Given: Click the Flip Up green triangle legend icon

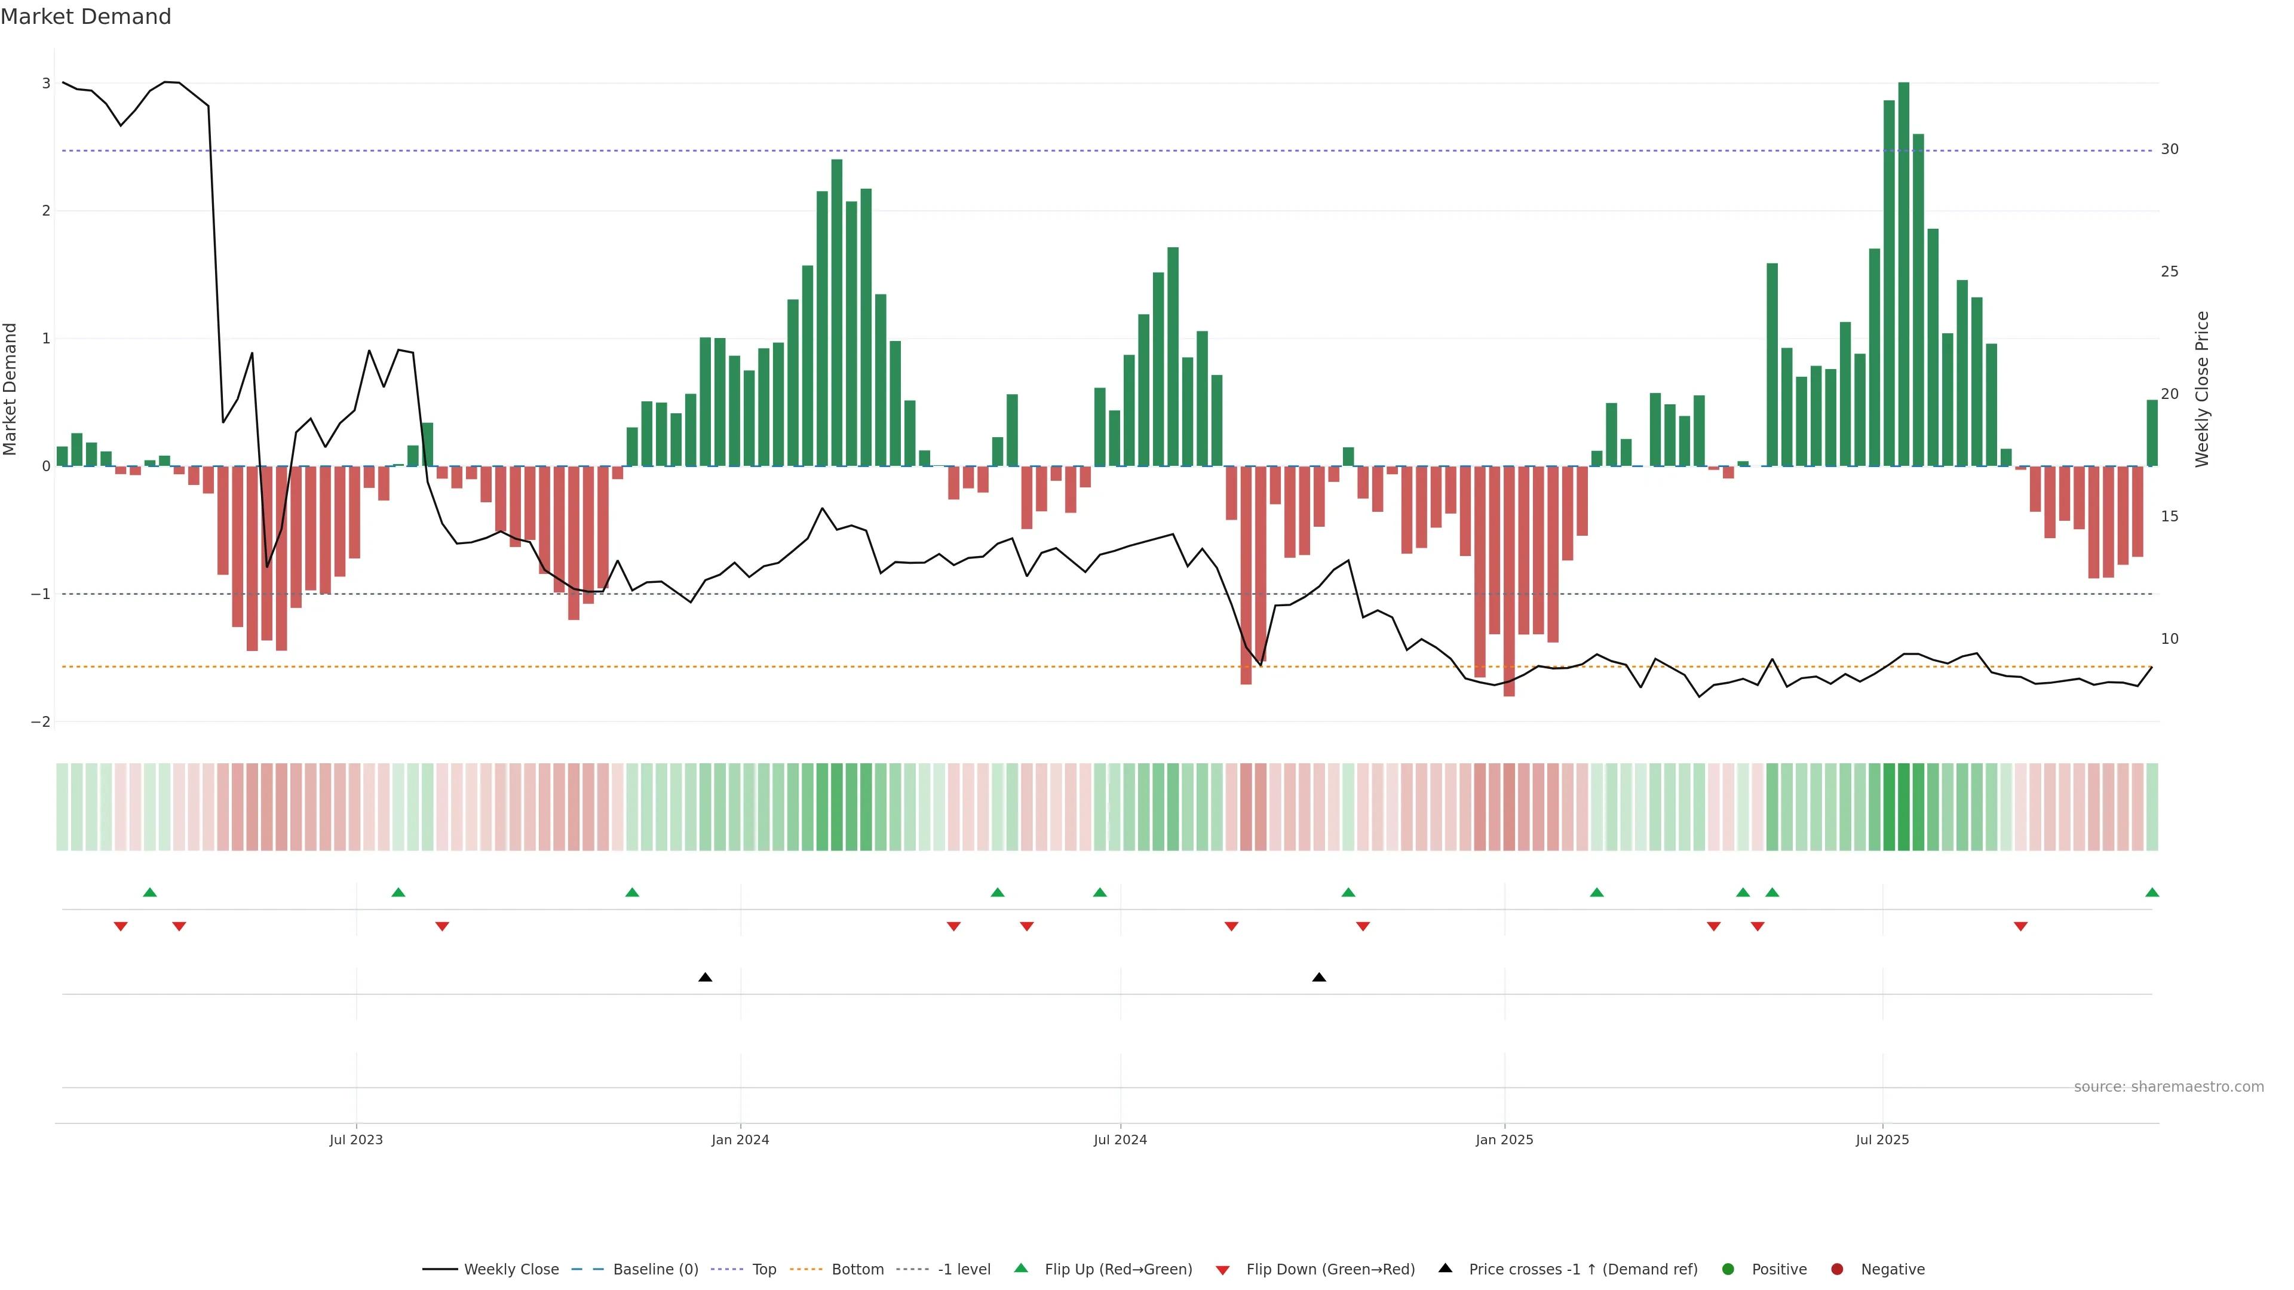Looking at the screenshot, I should [1020, 1268].
